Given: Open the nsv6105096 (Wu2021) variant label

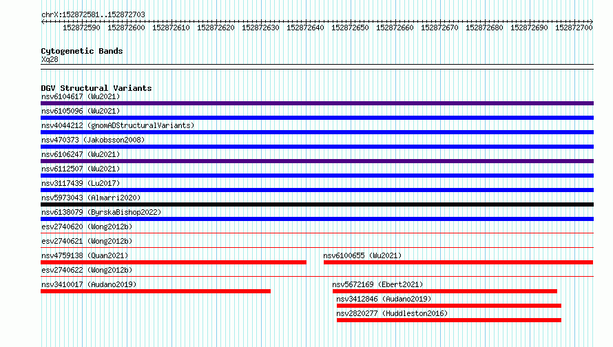Looking at the screenshot, I should click(81, 111).
